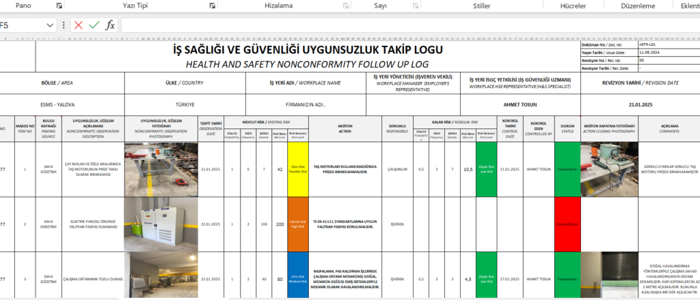Select the AHMET TOSUN HSE representative cell
The image size is (700, 300).
point(520,105)
